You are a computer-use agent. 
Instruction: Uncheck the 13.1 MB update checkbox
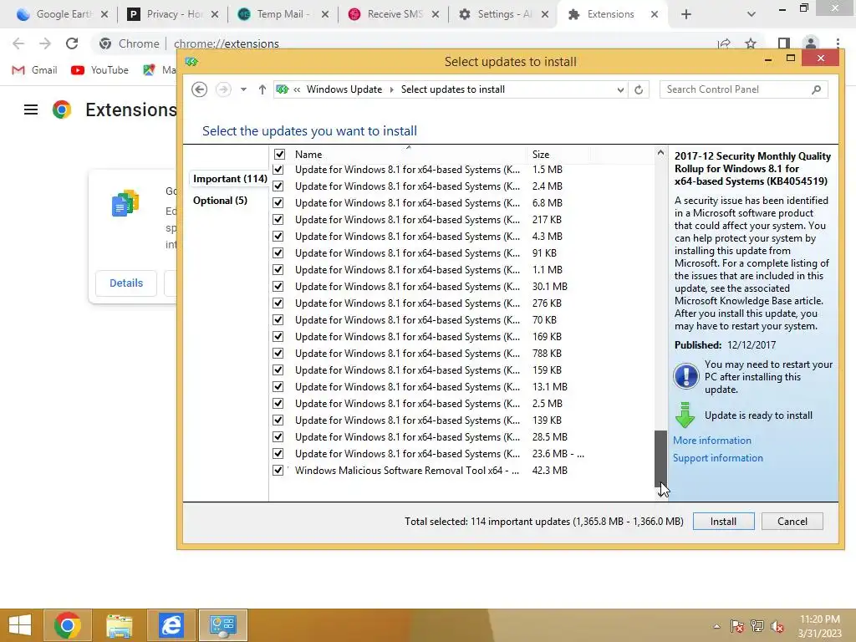tap(278, 387)
